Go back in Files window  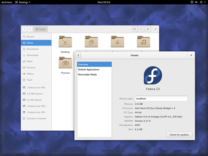(x=25, y=29)
